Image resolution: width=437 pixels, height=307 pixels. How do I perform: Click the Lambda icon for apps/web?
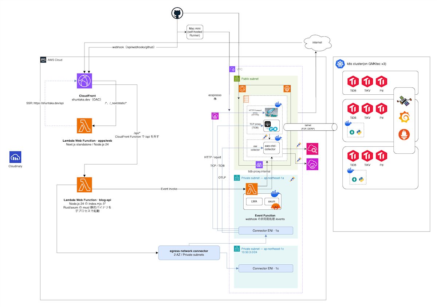[x=84, y=126]
